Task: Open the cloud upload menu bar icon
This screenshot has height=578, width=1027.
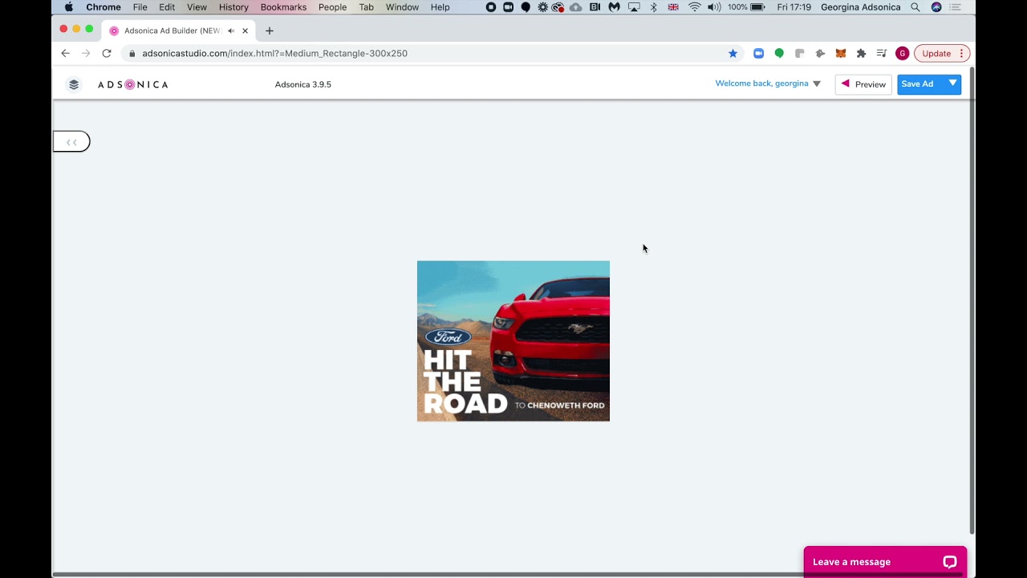Action: coord(576,7)
